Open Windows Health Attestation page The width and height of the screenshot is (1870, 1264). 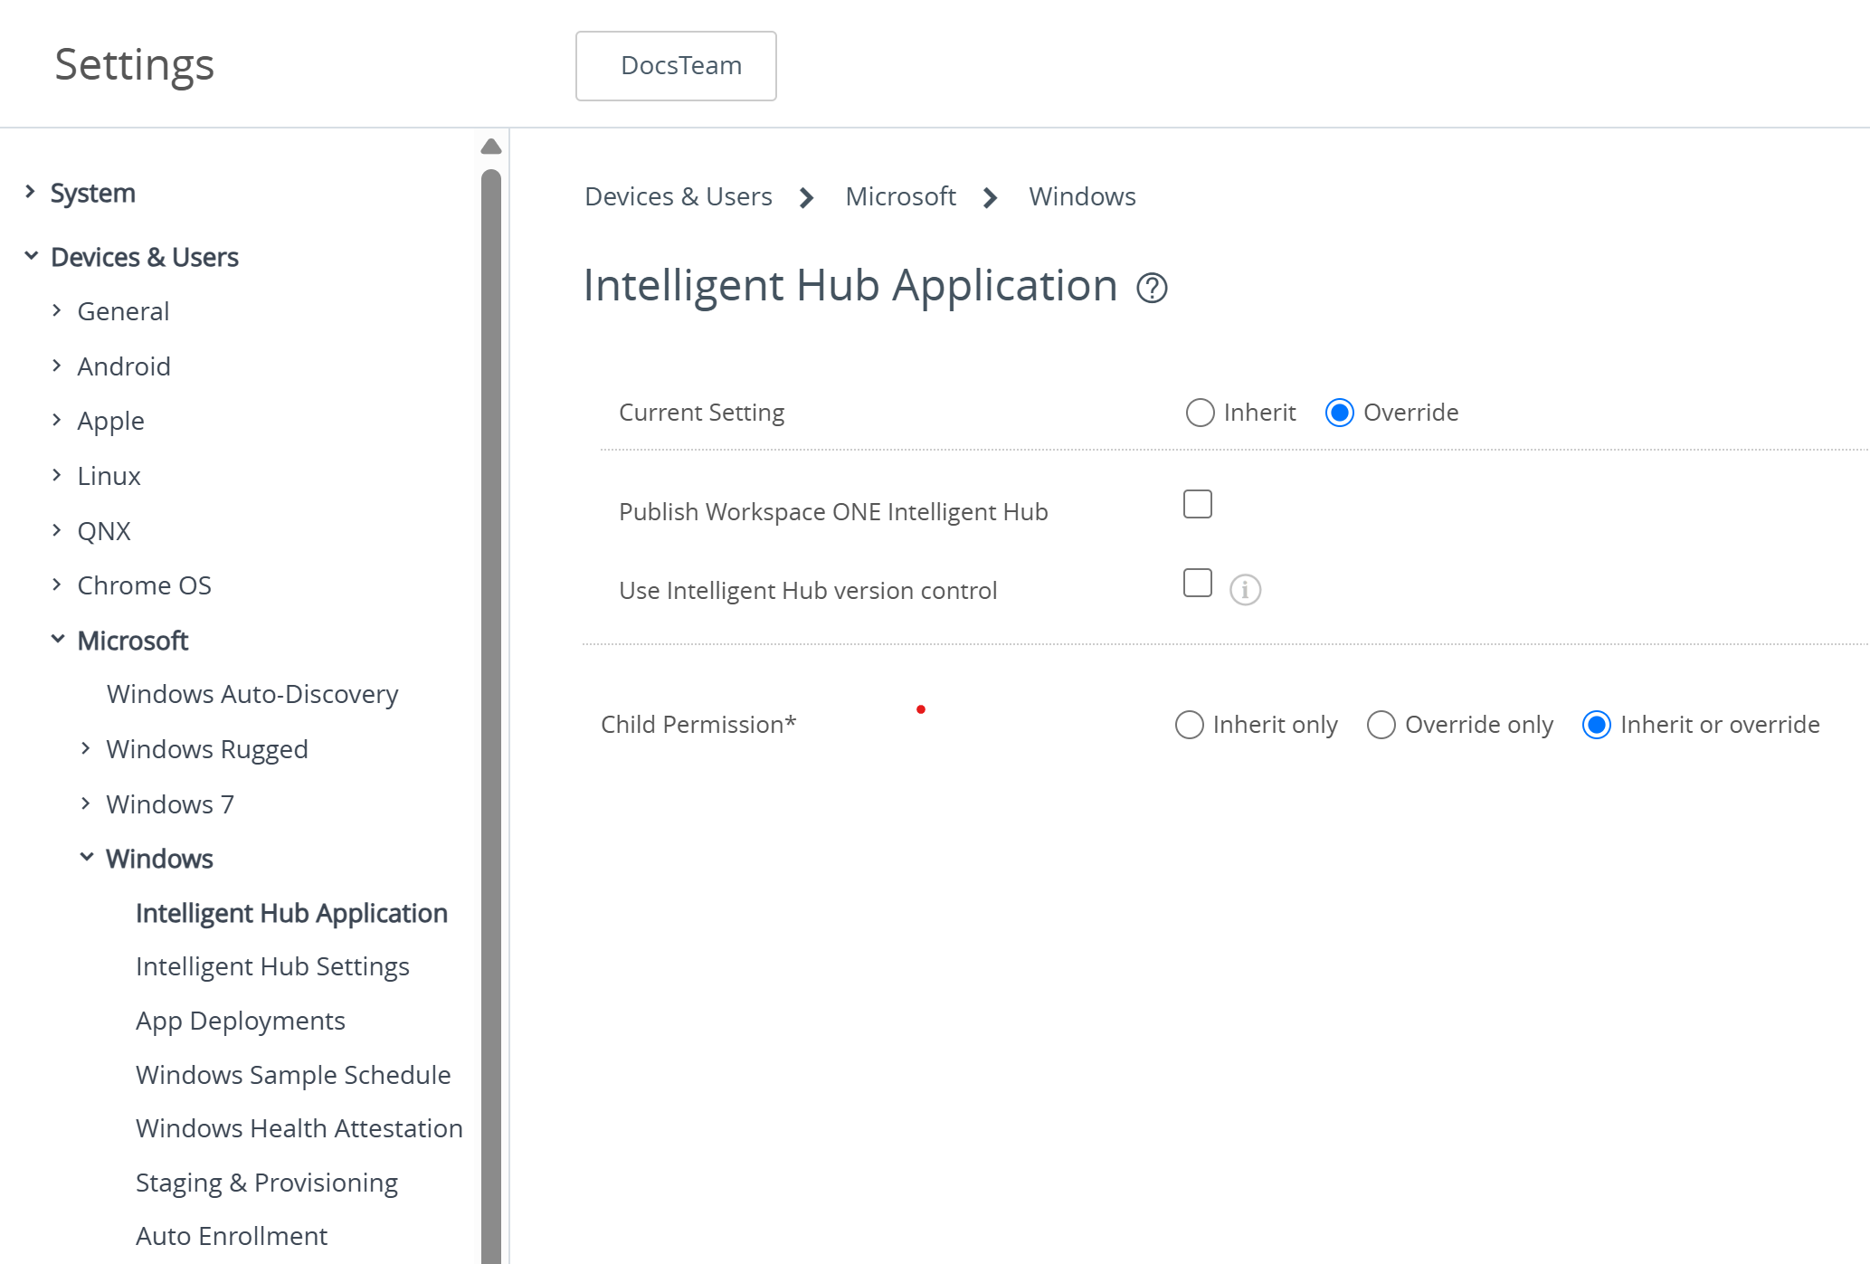pyautogui.click(x=299, y=1128)
